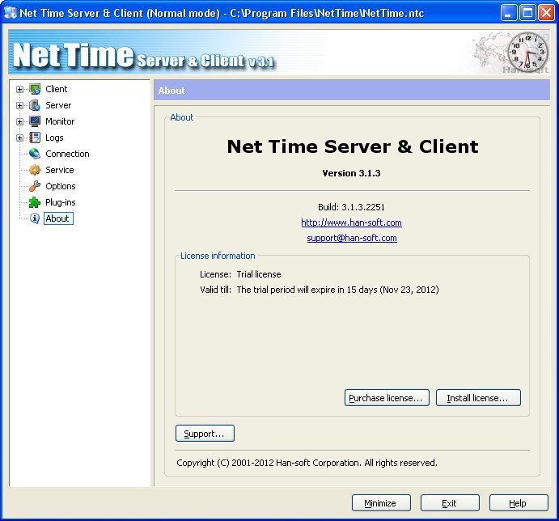Screen dimensions: 559x521
Task: Expand the Logs tree node
Action: 19,138
